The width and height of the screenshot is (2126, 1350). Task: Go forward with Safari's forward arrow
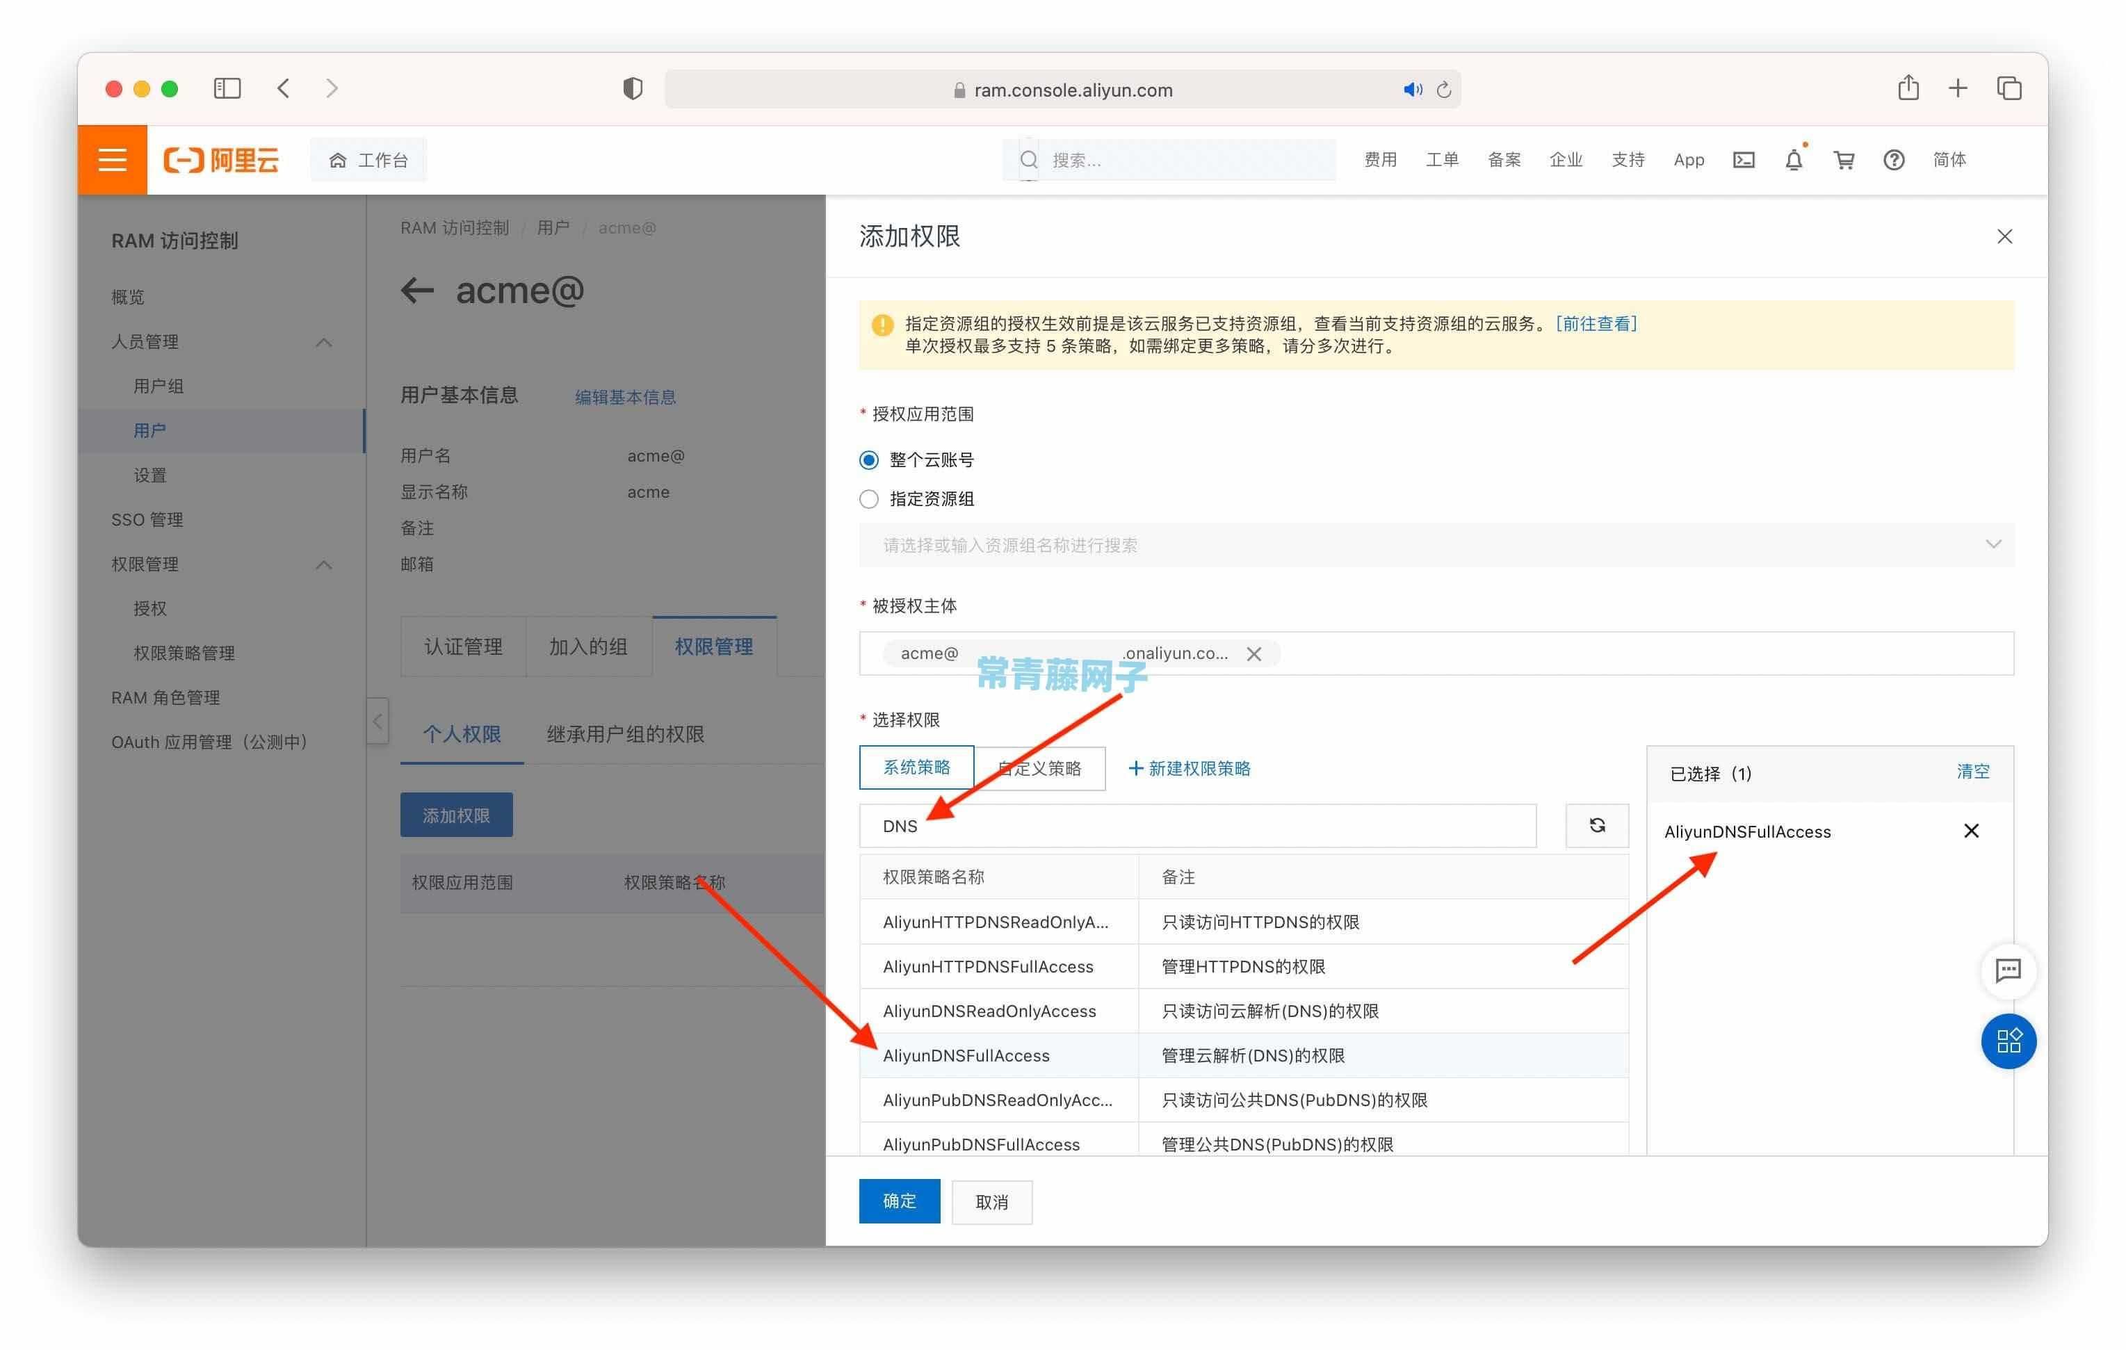point(332,88)
